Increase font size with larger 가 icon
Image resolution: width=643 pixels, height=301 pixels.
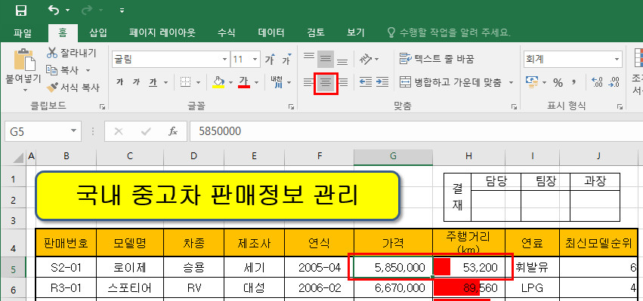(x=270, y=60)
